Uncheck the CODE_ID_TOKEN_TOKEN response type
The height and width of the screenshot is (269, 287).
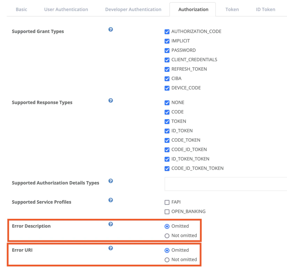click(x=167, y=168)
